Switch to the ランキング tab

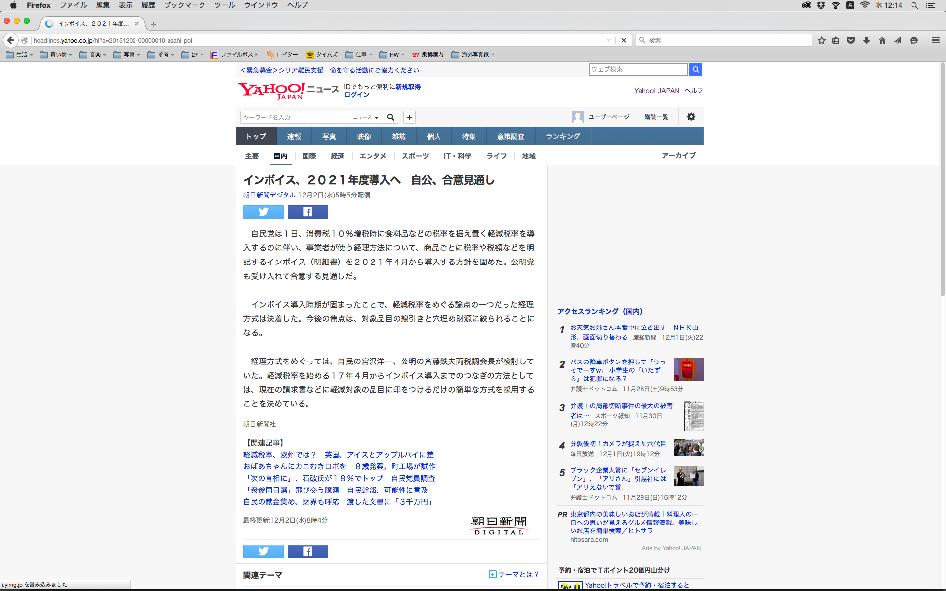pos(563,136)
